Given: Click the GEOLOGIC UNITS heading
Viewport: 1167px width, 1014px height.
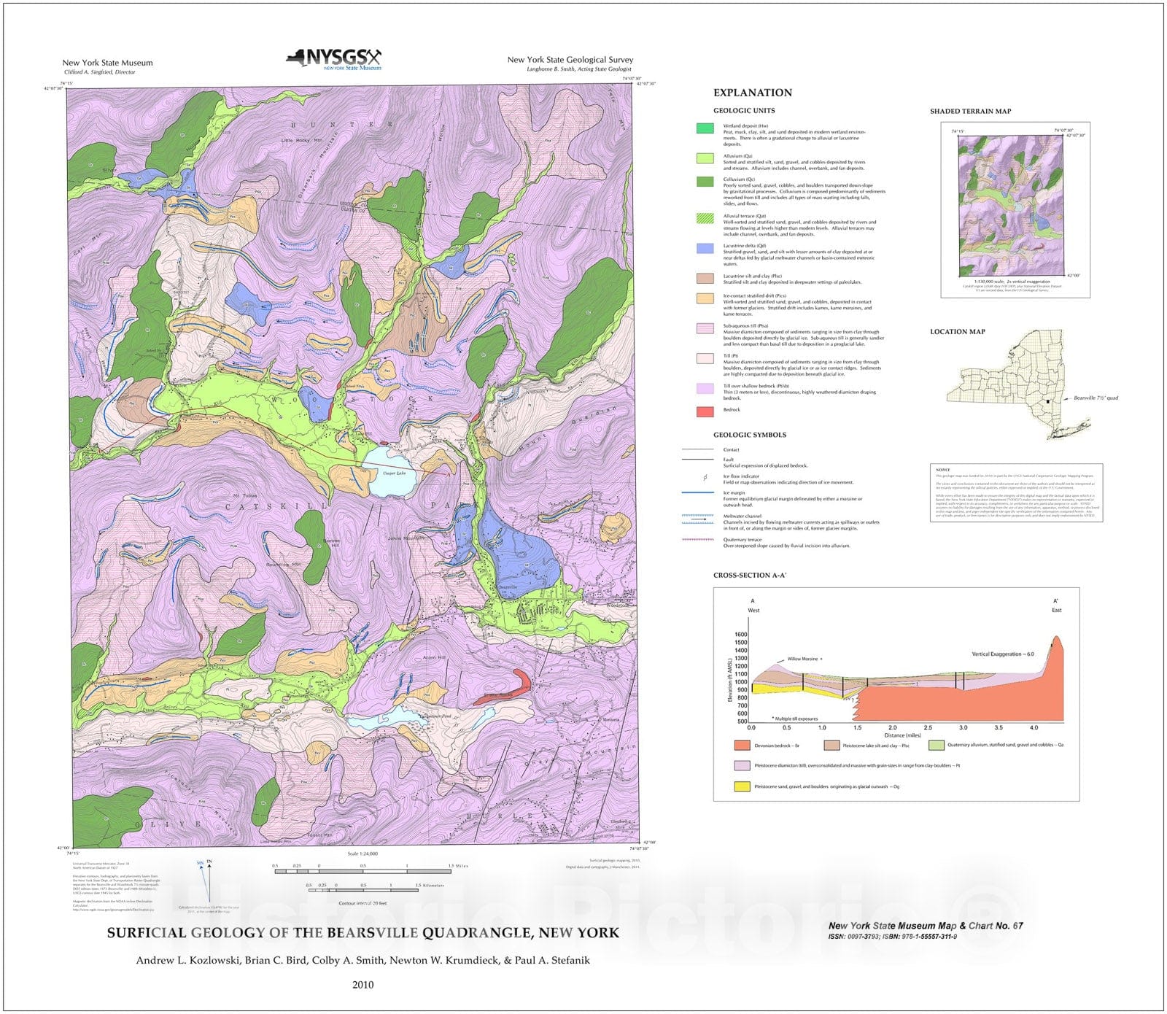Looking at the screenshot, I should click(744, 111).
